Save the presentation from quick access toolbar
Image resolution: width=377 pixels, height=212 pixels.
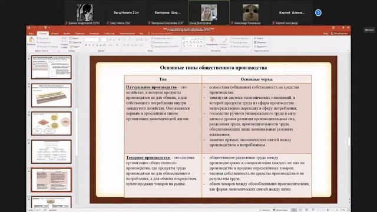tap(29, 28)
